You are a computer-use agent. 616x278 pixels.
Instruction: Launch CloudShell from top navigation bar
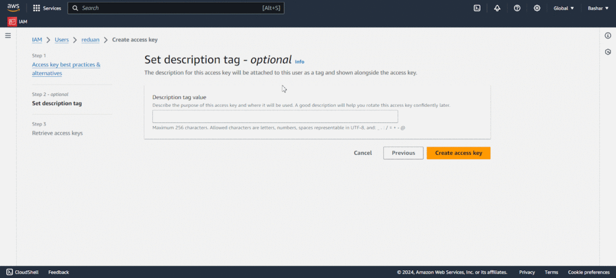click(476, 8)
